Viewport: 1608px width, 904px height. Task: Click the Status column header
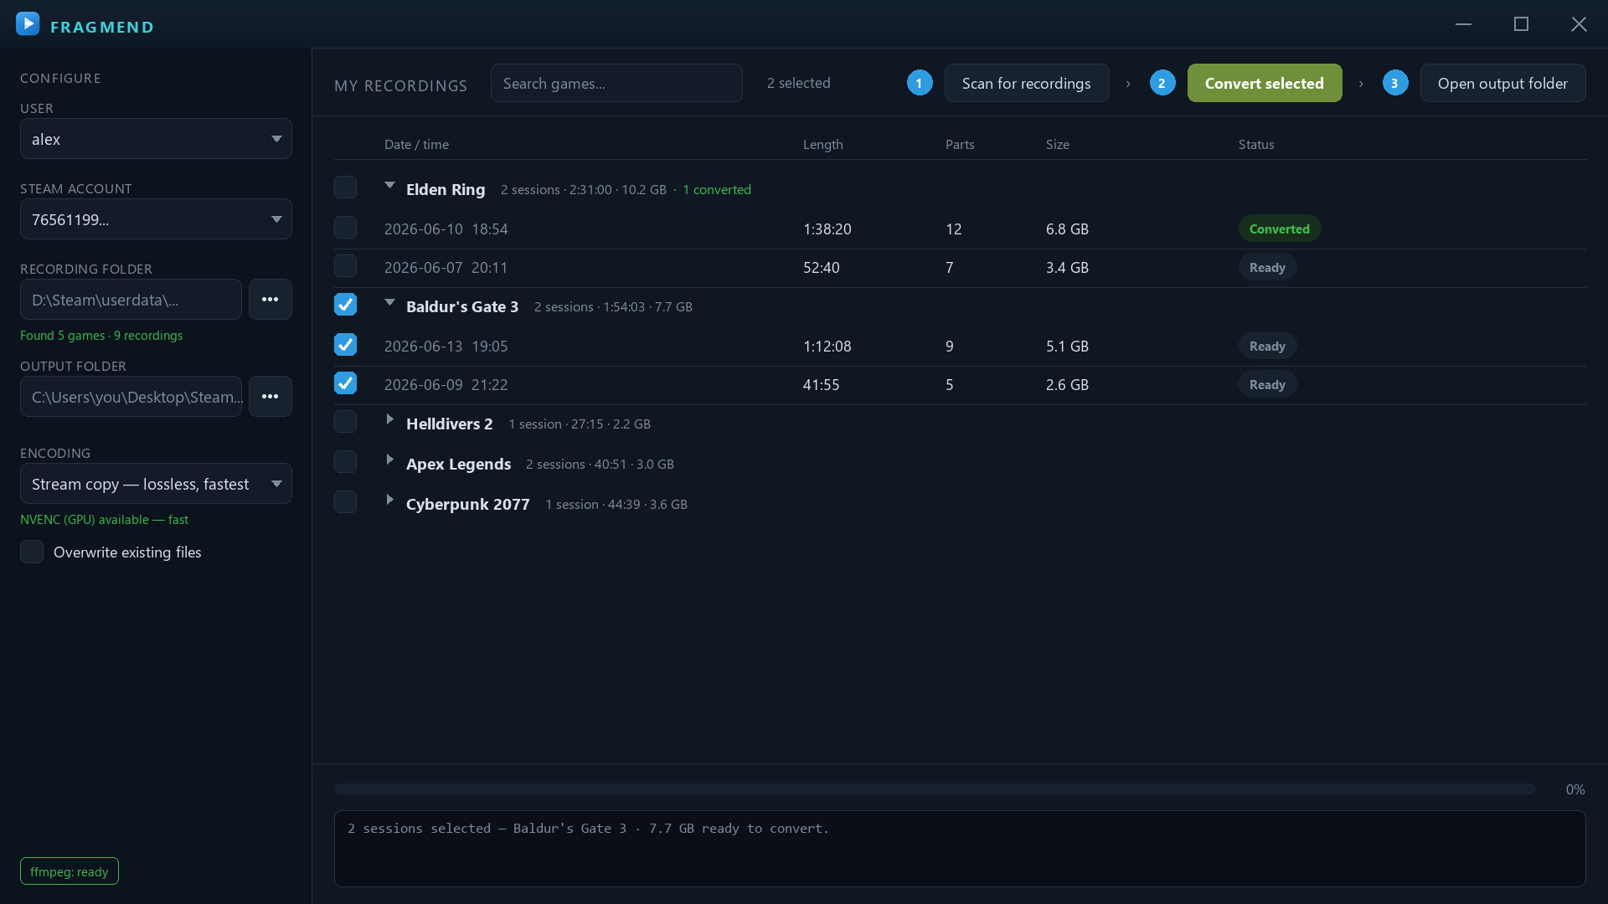(1256, 144)
